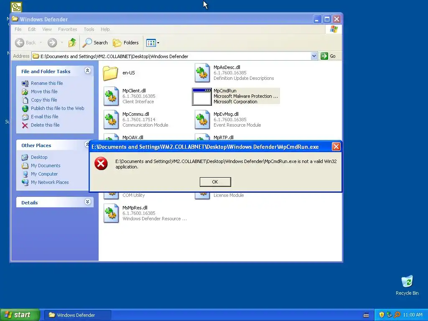
Task: Select the en-US folder icon
Action: click(x=110, y=73)
